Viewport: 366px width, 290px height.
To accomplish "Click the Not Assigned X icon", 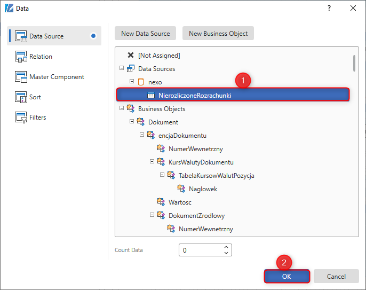I will coord(131,55).
